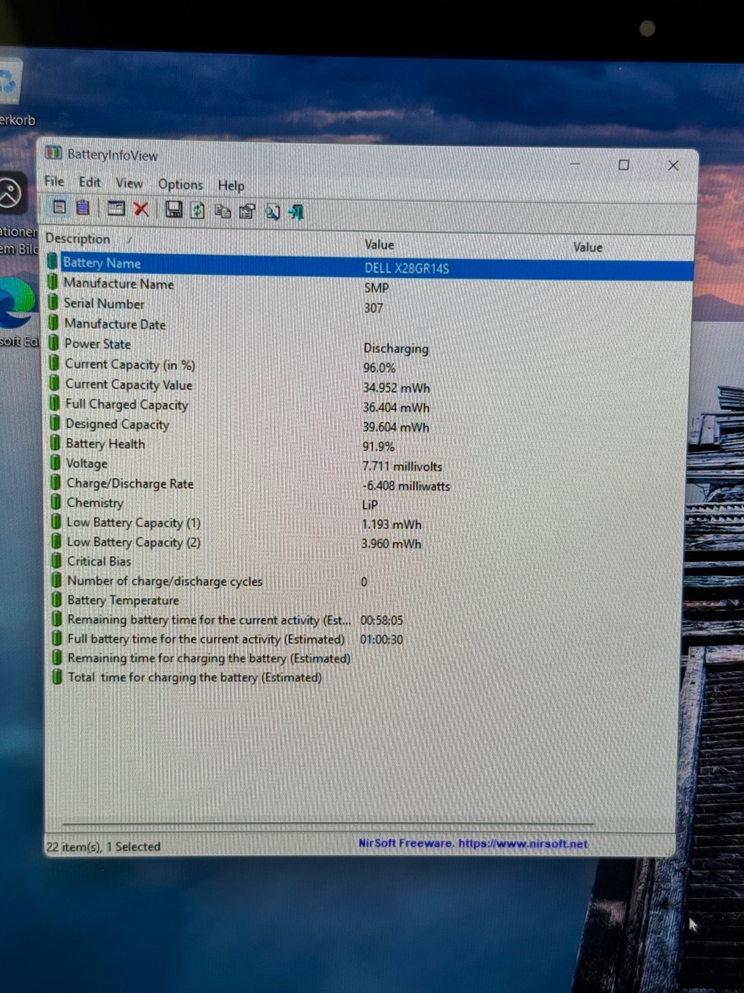The image size is (744, 993).
Task: Open the View menu
Action: (x=129, y=183)
